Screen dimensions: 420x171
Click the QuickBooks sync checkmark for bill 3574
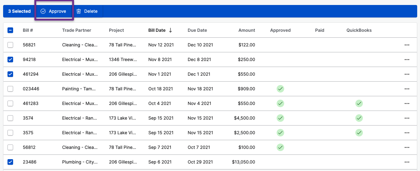[359, 118]
